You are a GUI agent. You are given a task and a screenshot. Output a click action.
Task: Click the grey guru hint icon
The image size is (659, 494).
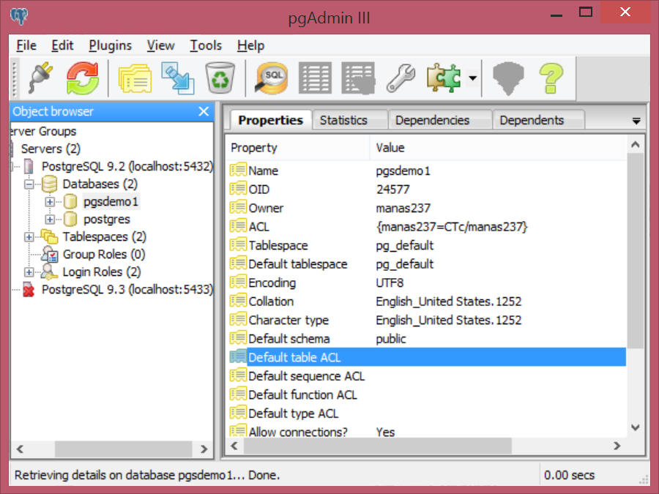coord(508,78)
